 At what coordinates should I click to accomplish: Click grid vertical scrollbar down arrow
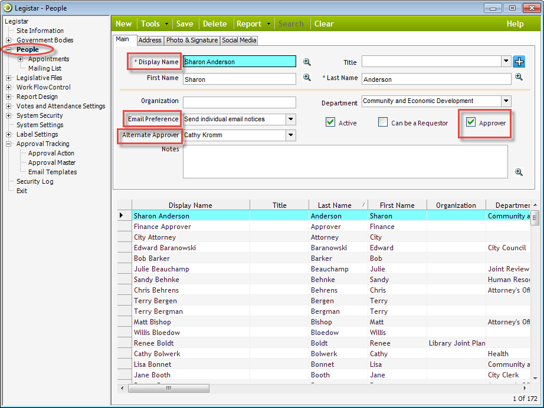pos(535,378)
